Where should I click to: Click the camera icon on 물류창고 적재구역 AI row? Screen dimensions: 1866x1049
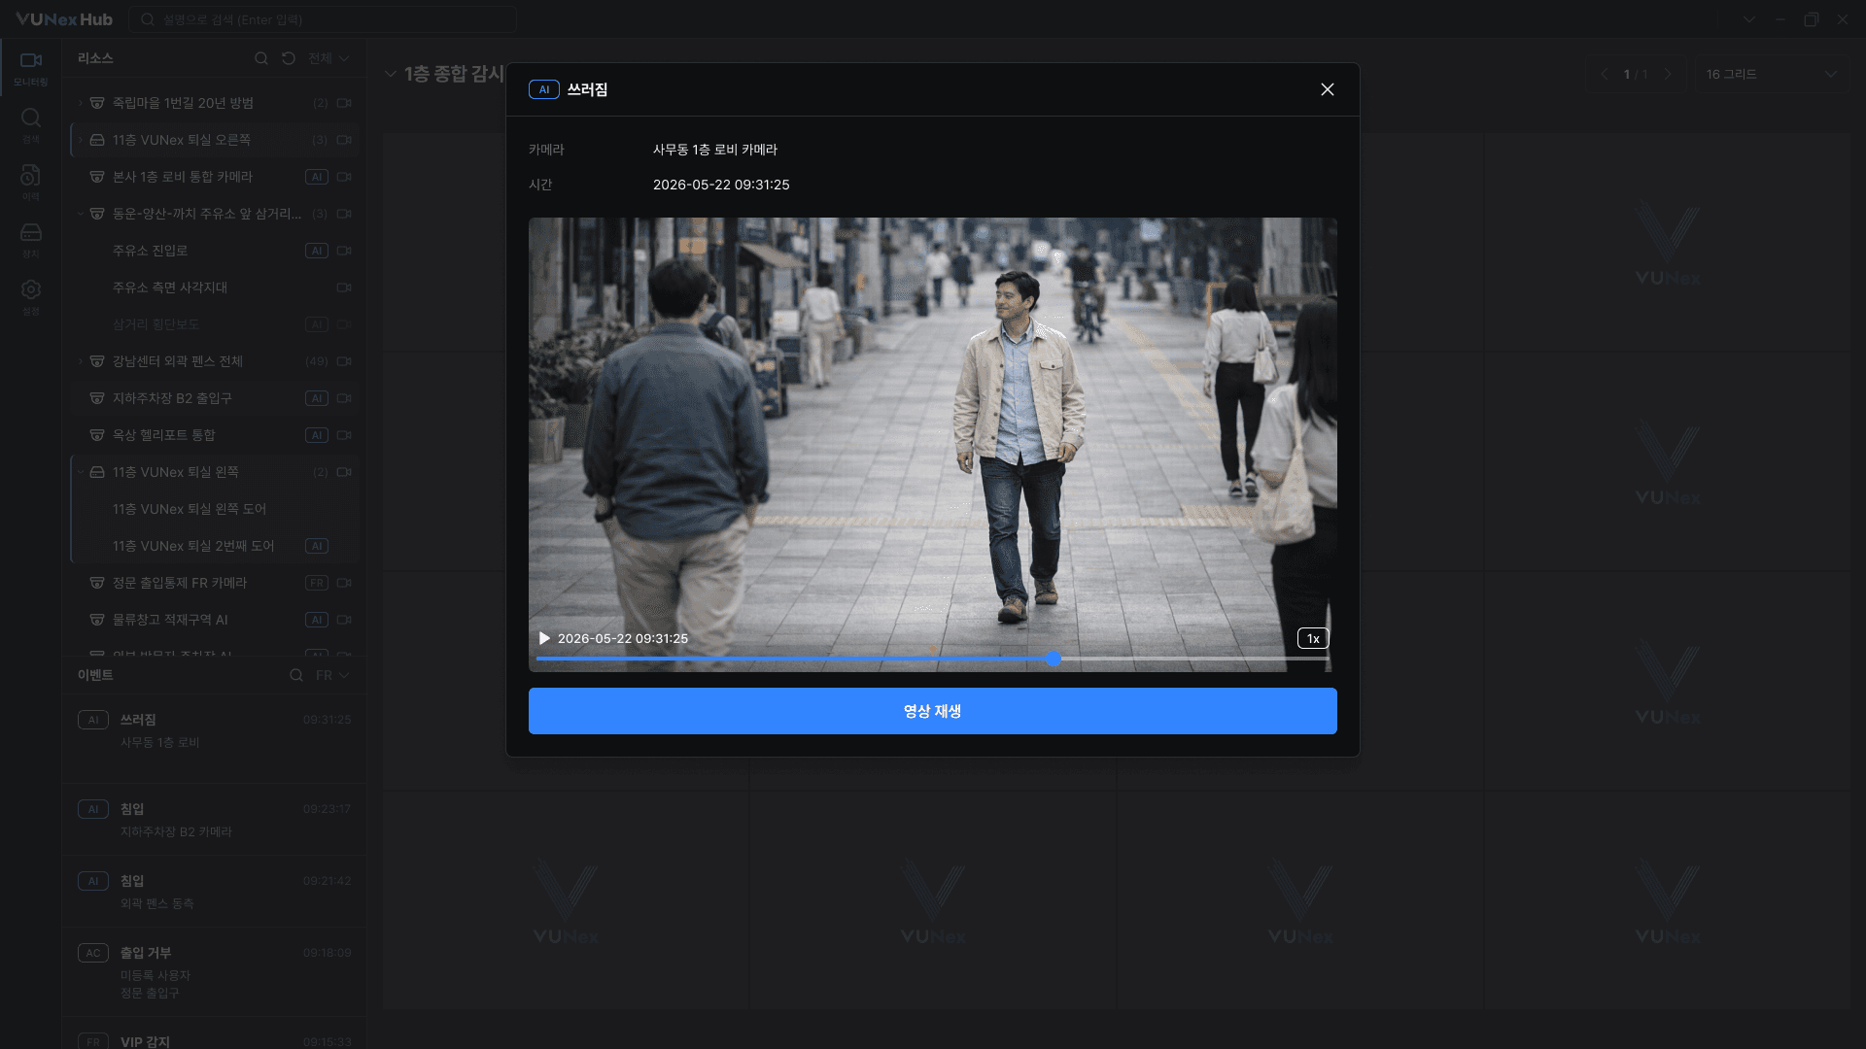point(344,620)
